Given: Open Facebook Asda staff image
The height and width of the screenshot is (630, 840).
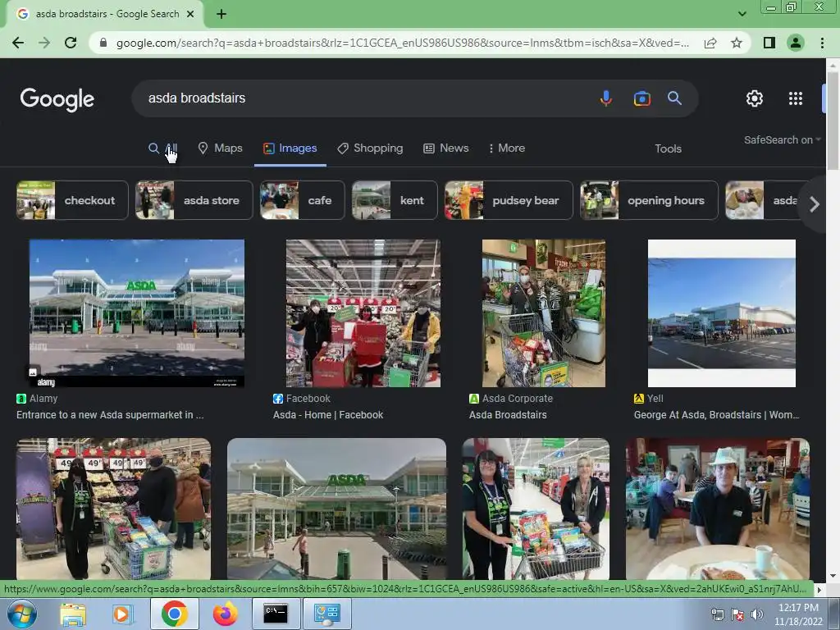Looking at the screenshot, I should click(363, 313).
